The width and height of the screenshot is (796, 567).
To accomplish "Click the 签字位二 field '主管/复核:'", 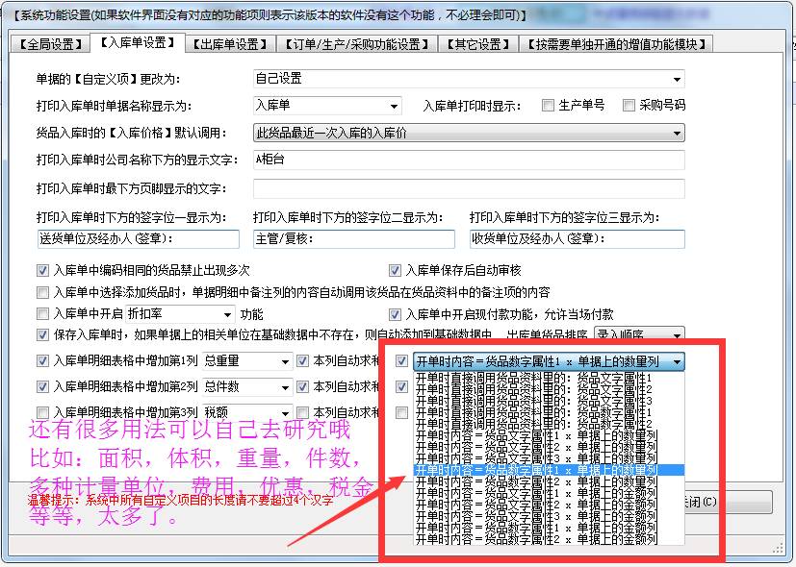I will 353,238.
